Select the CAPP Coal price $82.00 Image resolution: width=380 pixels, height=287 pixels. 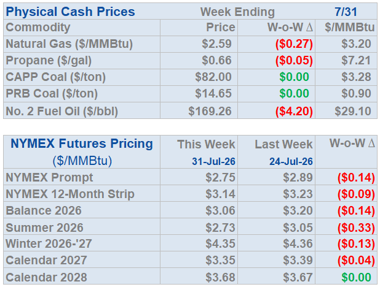click(213, 77)
